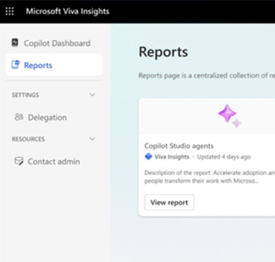Click the Contact admin envelope icon
This screenshot has height=262, width=275.
[x=19, y=161]
